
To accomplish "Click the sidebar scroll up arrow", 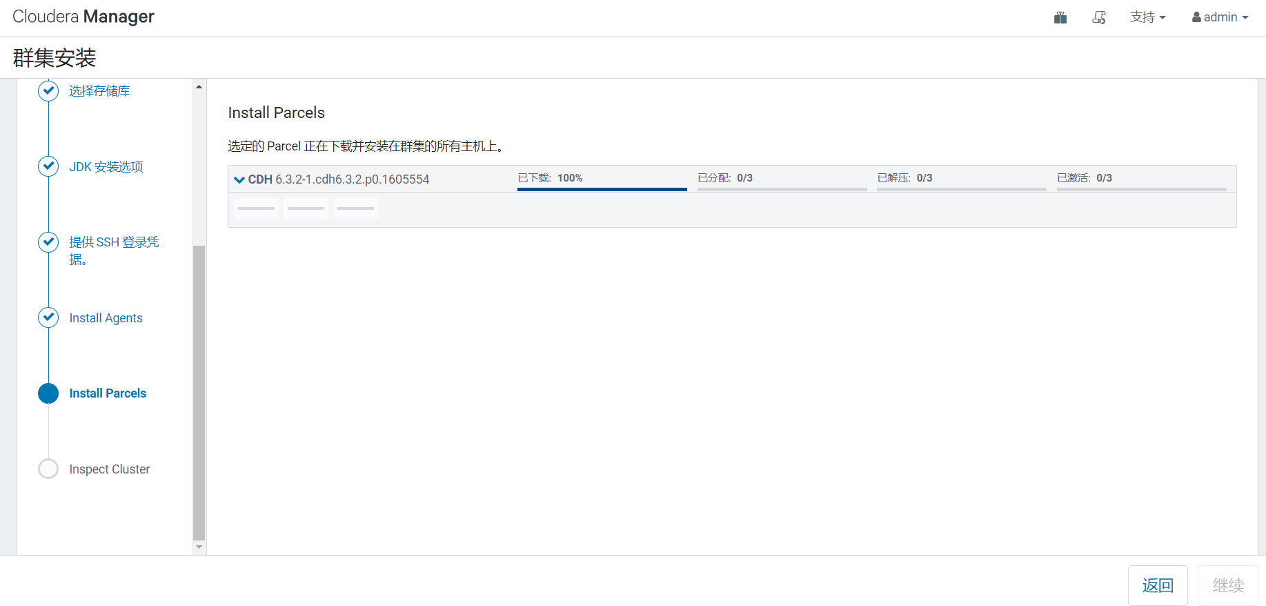I will [199, 87].
